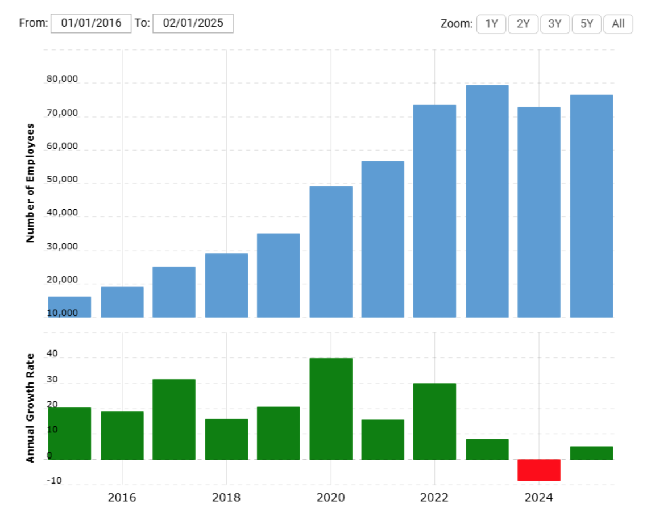655x508 pixels.
Task: Switch zoom to 5Y
Action: point(586,24)
